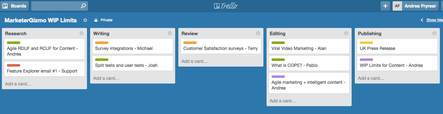Open the Publishing list actions dropdown

(x=434, y=33)
